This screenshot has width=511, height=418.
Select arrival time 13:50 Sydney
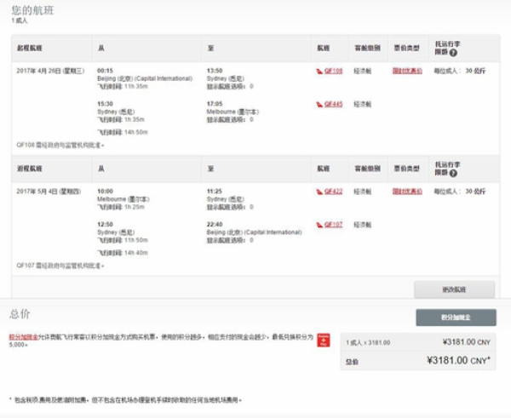(215, 71)
